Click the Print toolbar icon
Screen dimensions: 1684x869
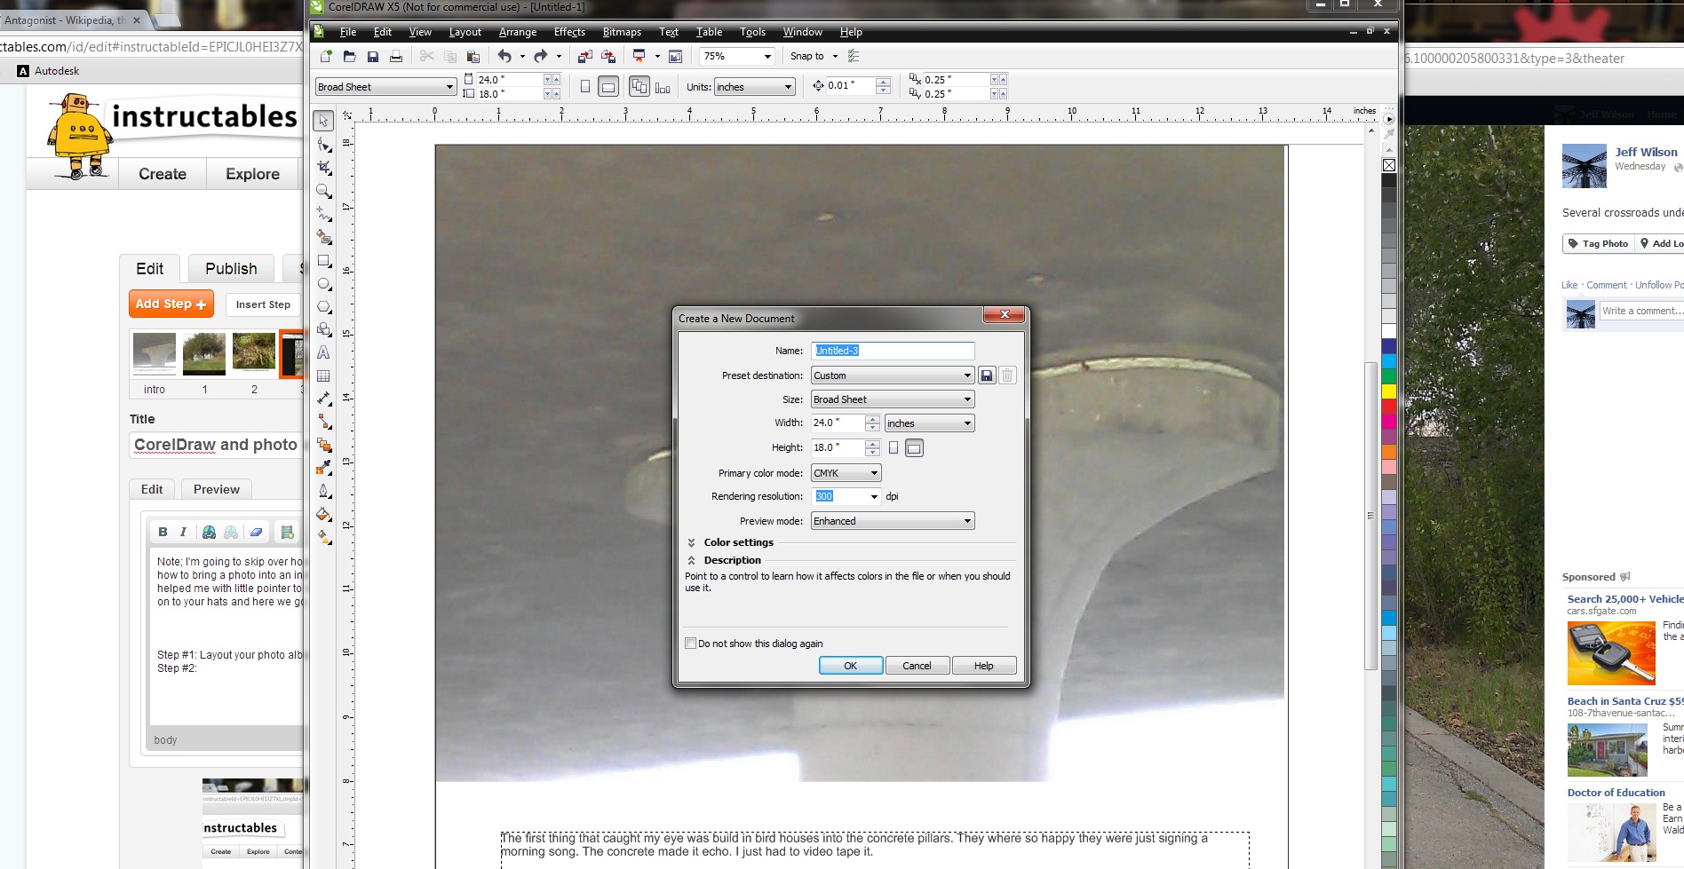[x=396, y=56]
